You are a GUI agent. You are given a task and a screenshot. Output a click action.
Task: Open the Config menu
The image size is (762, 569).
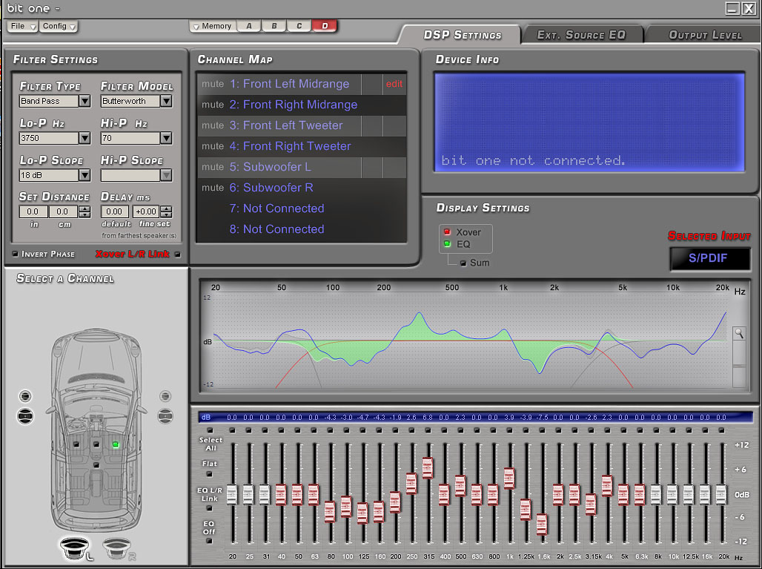tap(59, 26)
